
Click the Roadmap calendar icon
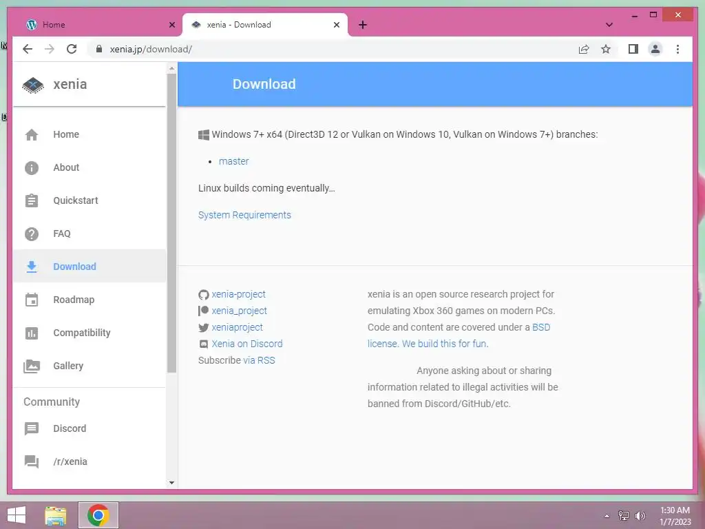coord(32,300)
